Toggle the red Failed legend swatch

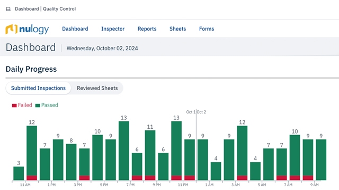(x=14, y=106)
